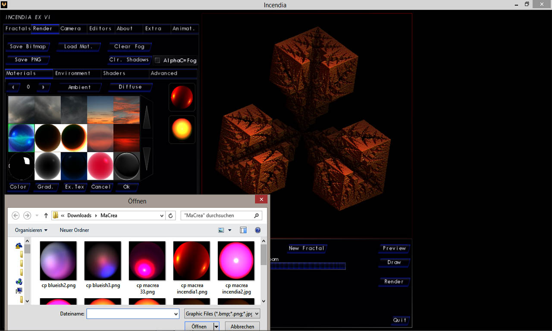Change view via the view icon
Image resolution: width=552 pixels, height=331 pixels.
(x=221, y=230)
